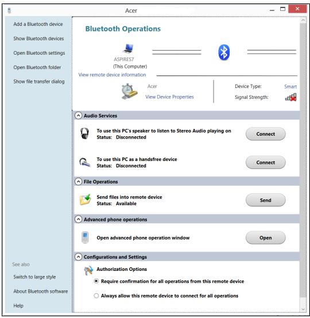The width and height of the screenshot is (310, 318).
Task: Click the vertical scrollbar thumb
Action: (303, 160)
